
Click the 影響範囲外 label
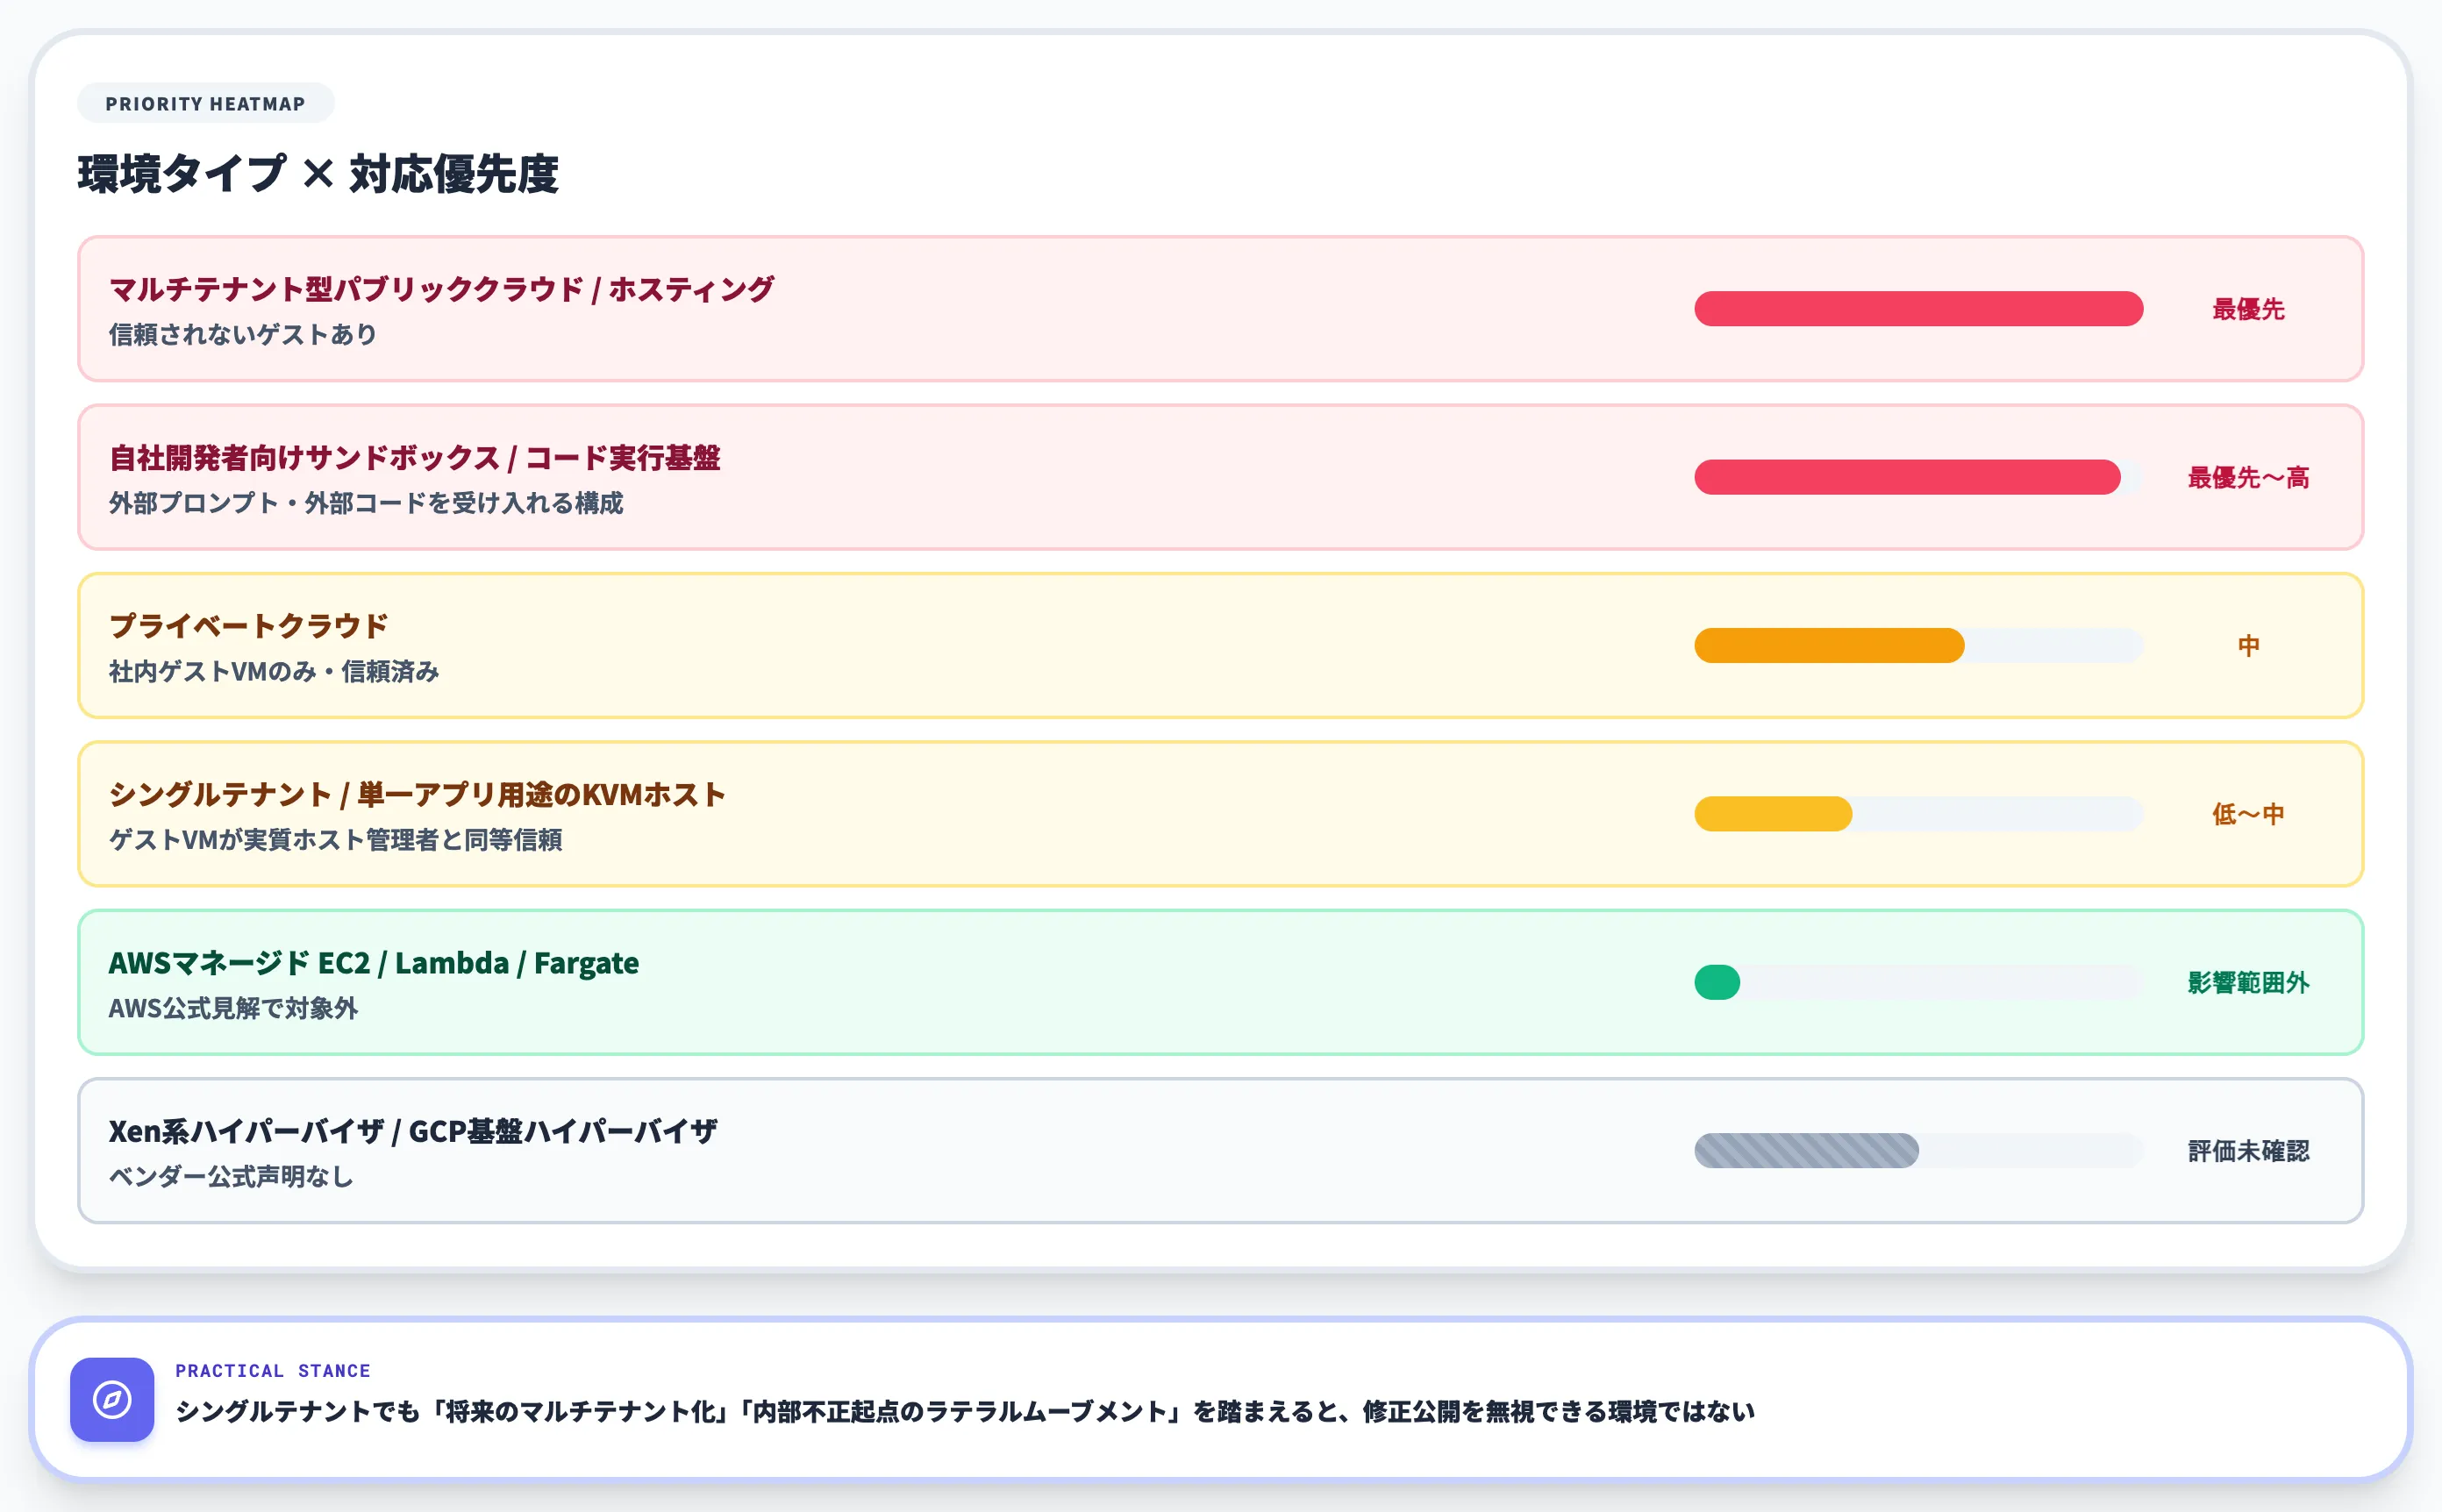click(2248, 982)
